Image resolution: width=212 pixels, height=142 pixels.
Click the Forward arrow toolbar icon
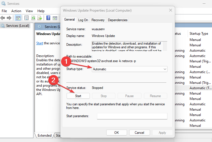click(x=9, y=18)
